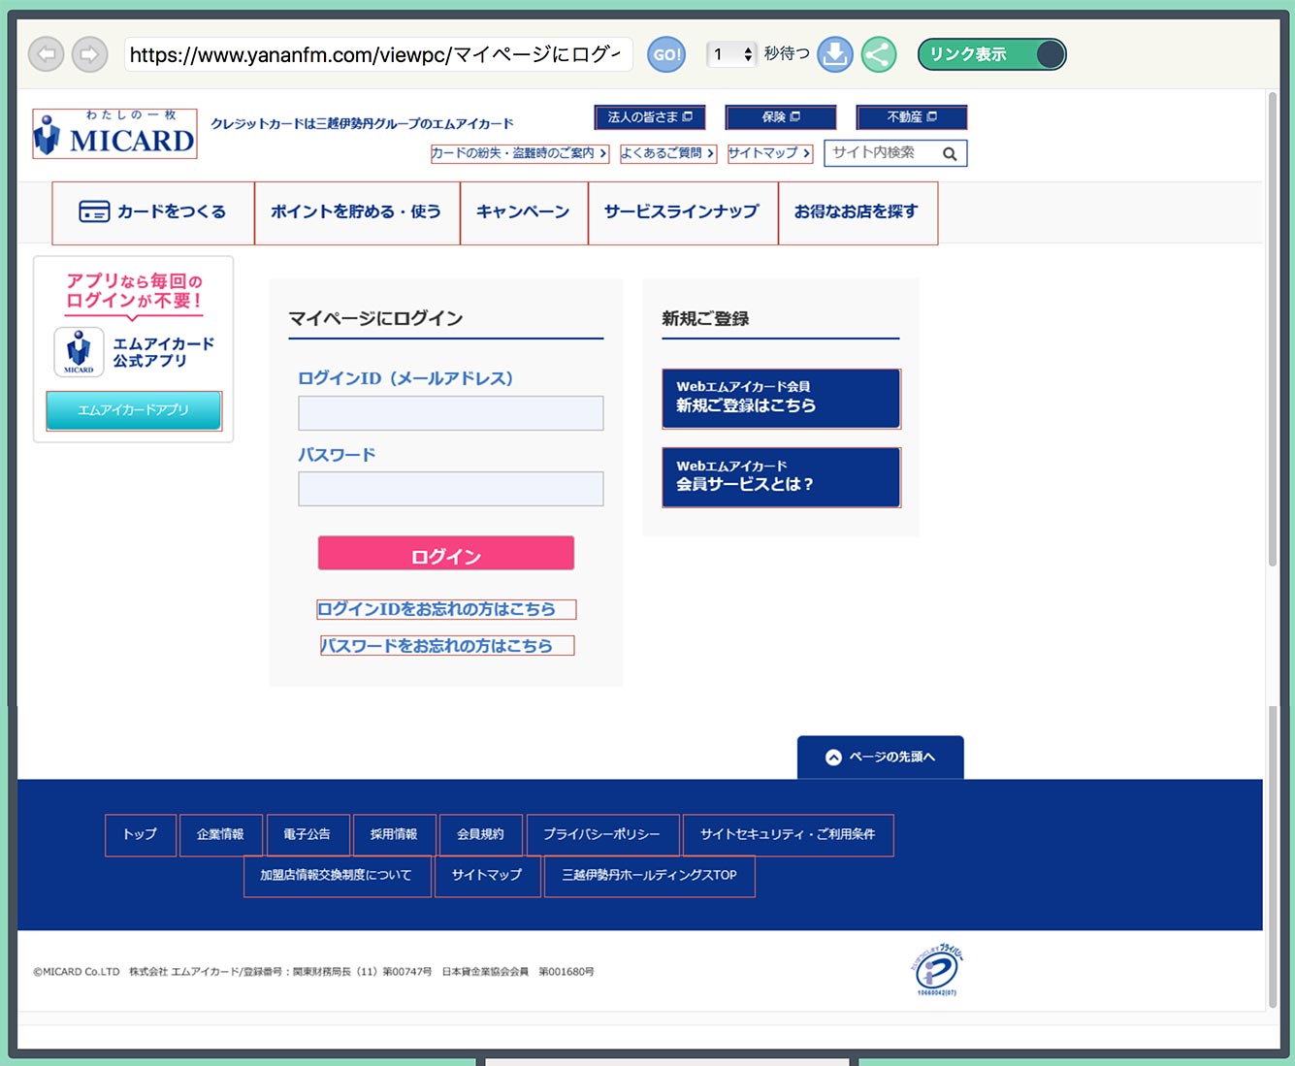
Task: Click the magnifier search icon
Action: coord(950,153)
